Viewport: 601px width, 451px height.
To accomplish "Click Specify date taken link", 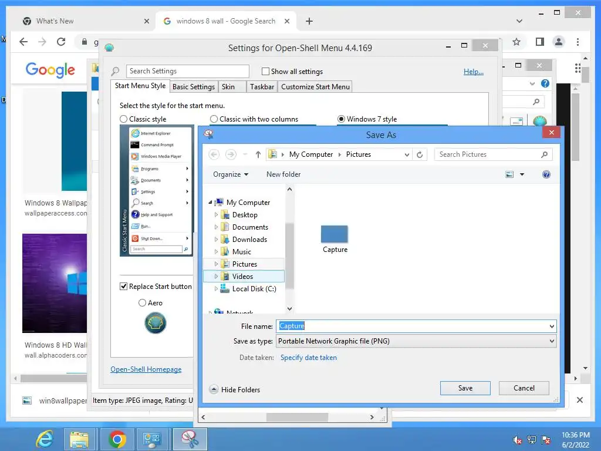I will (x=309, y=358).
